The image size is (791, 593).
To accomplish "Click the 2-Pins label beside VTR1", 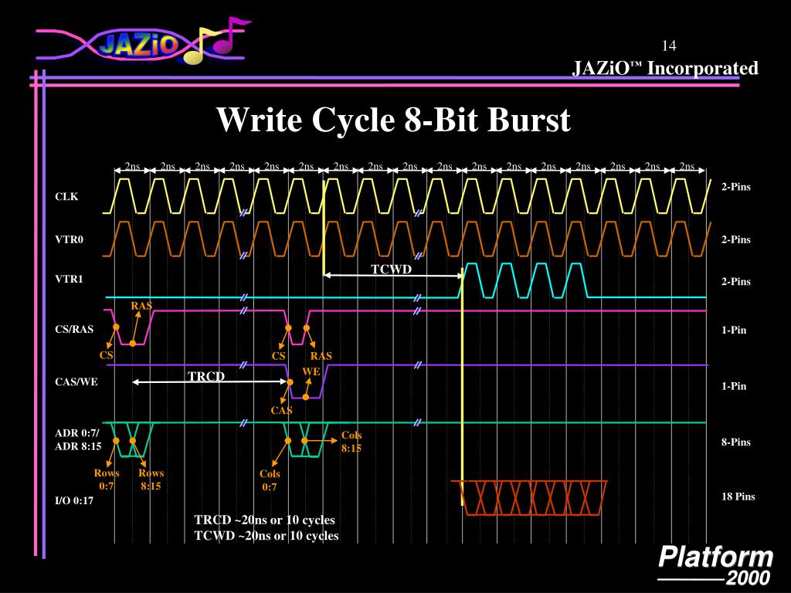I will [736, 281].
